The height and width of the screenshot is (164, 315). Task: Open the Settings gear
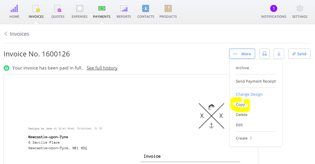click(x=300, y=9)
